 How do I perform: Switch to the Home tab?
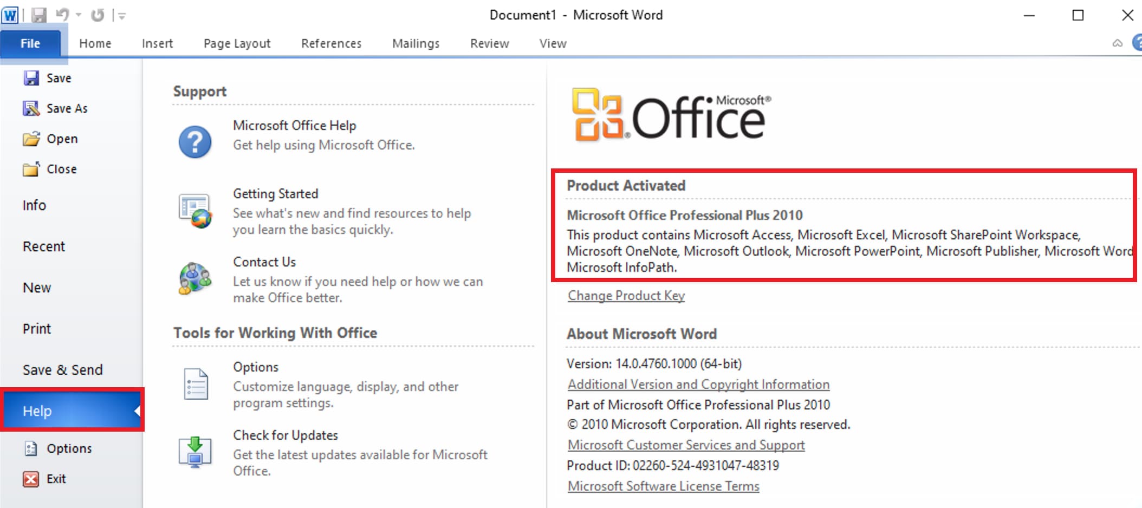(x=95, y=43)
